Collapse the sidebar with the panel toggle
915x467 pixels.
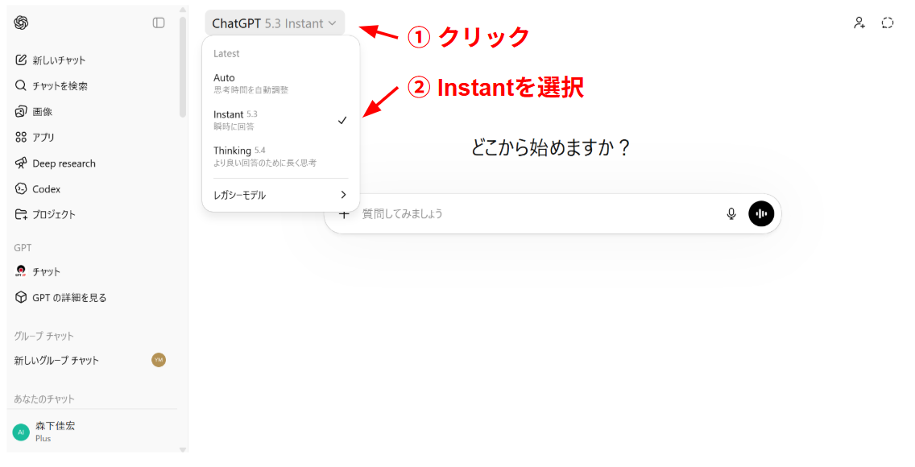(x=159, y=23)
